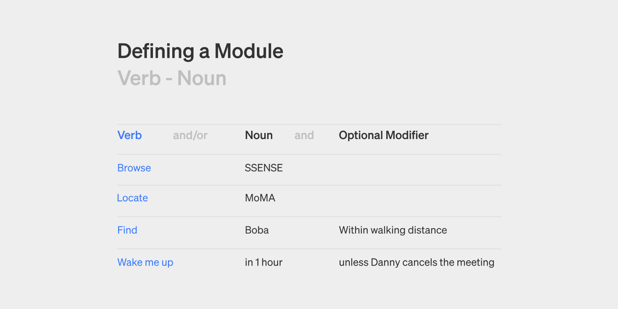618x309 pixels.
Task: Click the gray and/or separator text
Action: click(190, 135)
